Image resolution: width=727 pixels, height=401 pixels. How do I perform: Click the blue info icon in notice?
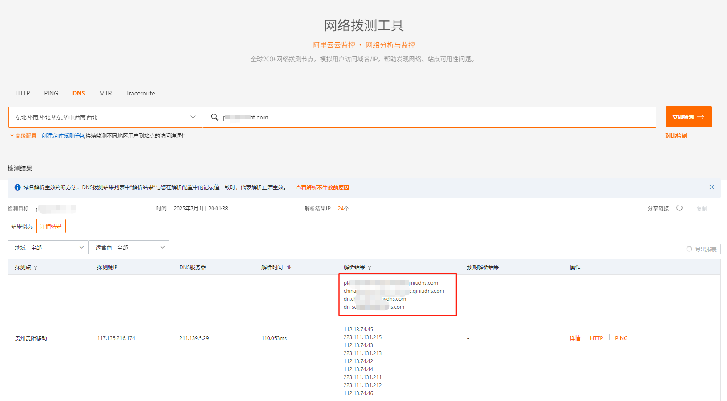tap(17, 187)
